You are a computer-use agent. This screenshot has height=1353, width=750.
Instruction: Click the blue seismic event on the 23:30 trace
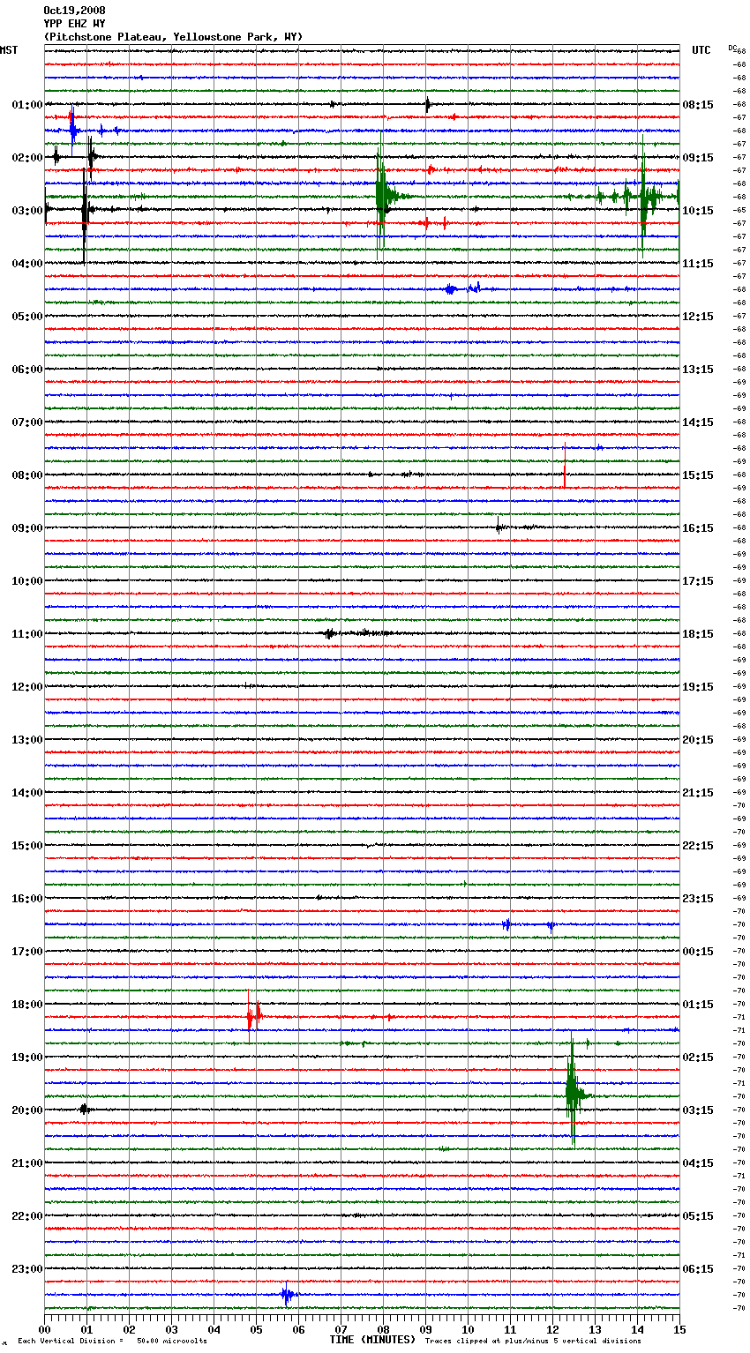[x=287, y=1295]
